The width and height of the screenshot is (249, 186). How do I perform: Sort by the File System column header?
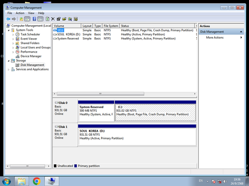[111, 26]
